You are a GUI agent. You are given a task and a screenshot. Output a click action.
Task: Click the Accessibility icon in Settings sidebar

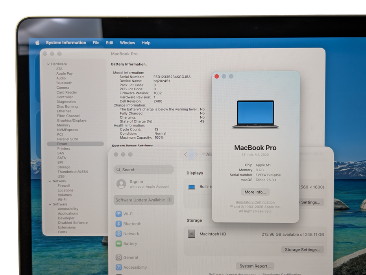pos(118,267)
